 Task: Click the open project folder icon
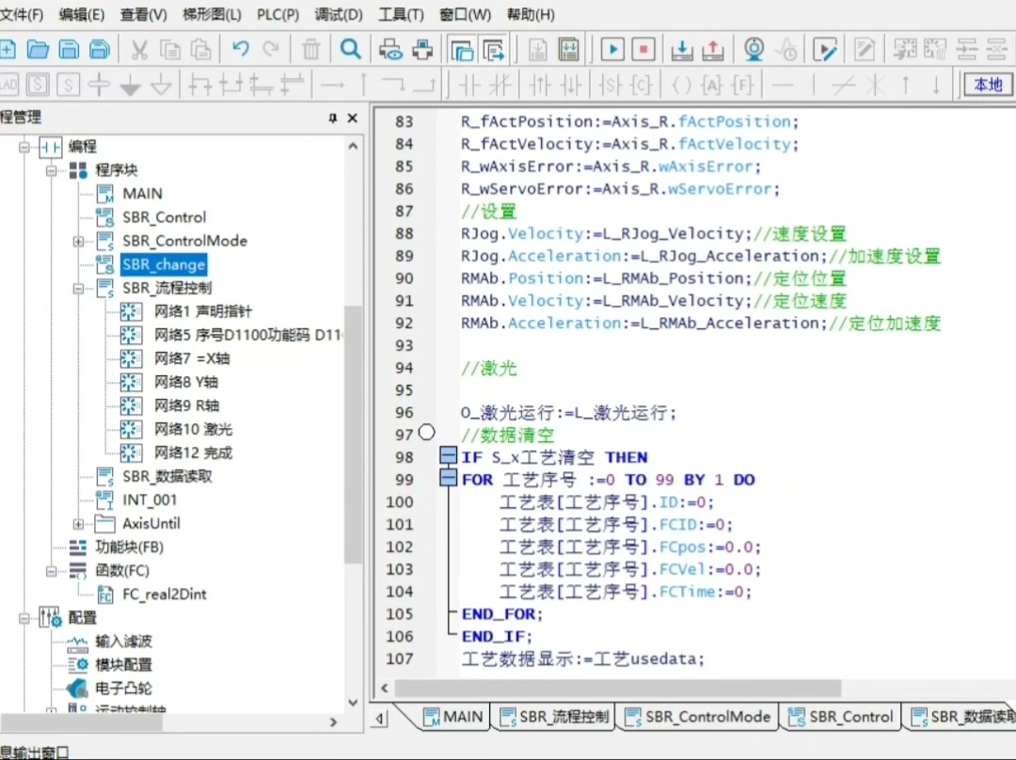pyautogui.click(x=38, y=49)
